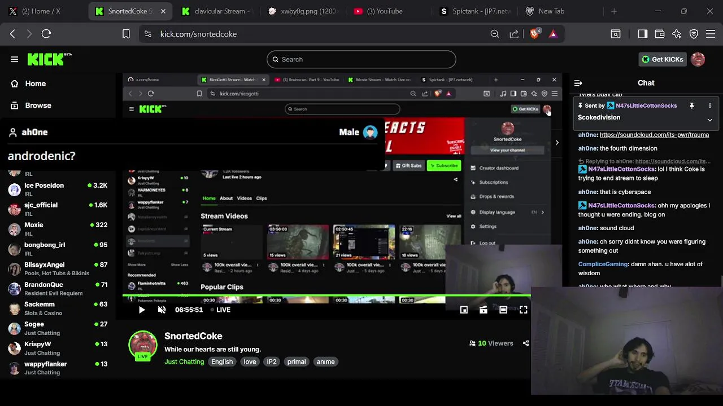Viewport: 723px width, 406px height.
Task: Toggle the browser sidebar panel icon
Action: coord(642,34)
